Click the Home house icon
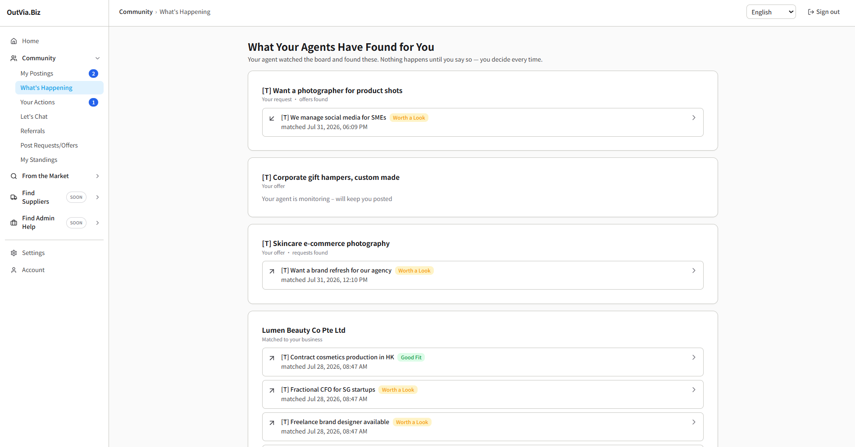 coord(14,41)
